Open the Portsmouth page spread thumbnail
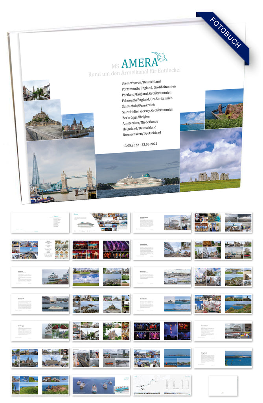 162,250
